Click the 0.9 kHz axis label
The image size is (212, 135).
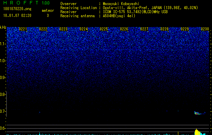coord(3,78)
